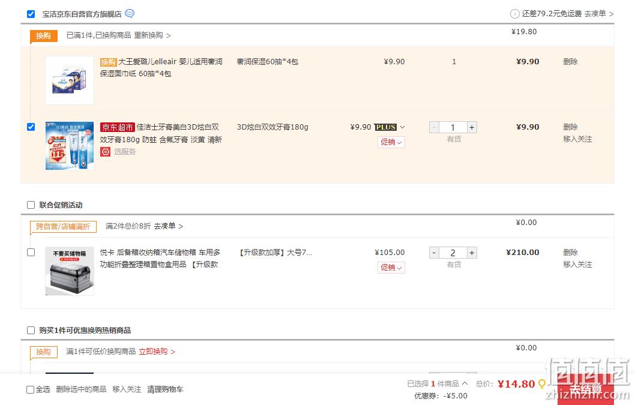Screen dimensions: 635x405
Task: Click the 【升级款加厚】大号7... specification text
Action: click(x=275, y=253)
